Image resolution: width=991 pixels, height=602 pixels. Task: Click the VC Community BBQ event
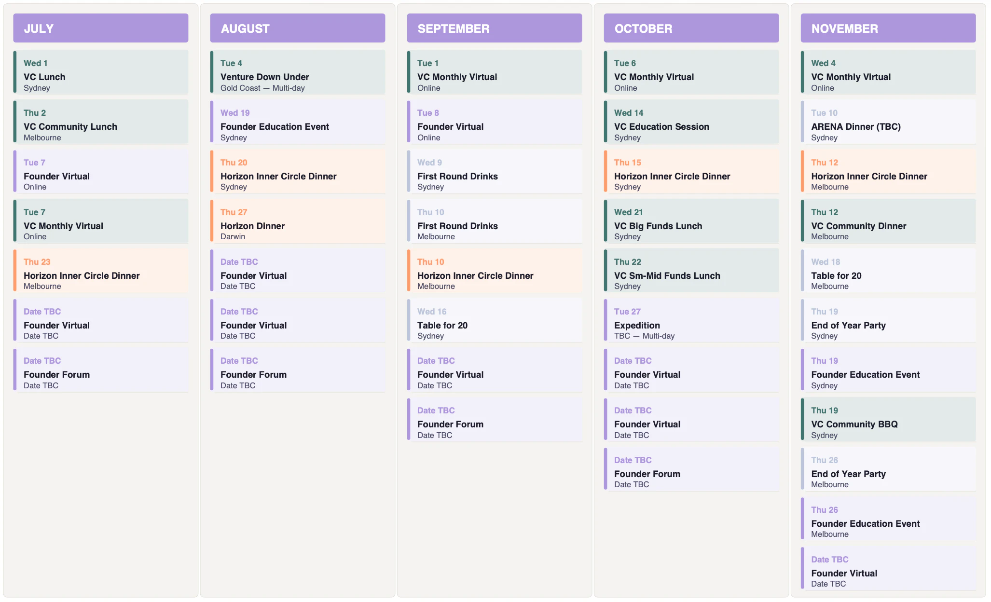(x=888, y=420)
